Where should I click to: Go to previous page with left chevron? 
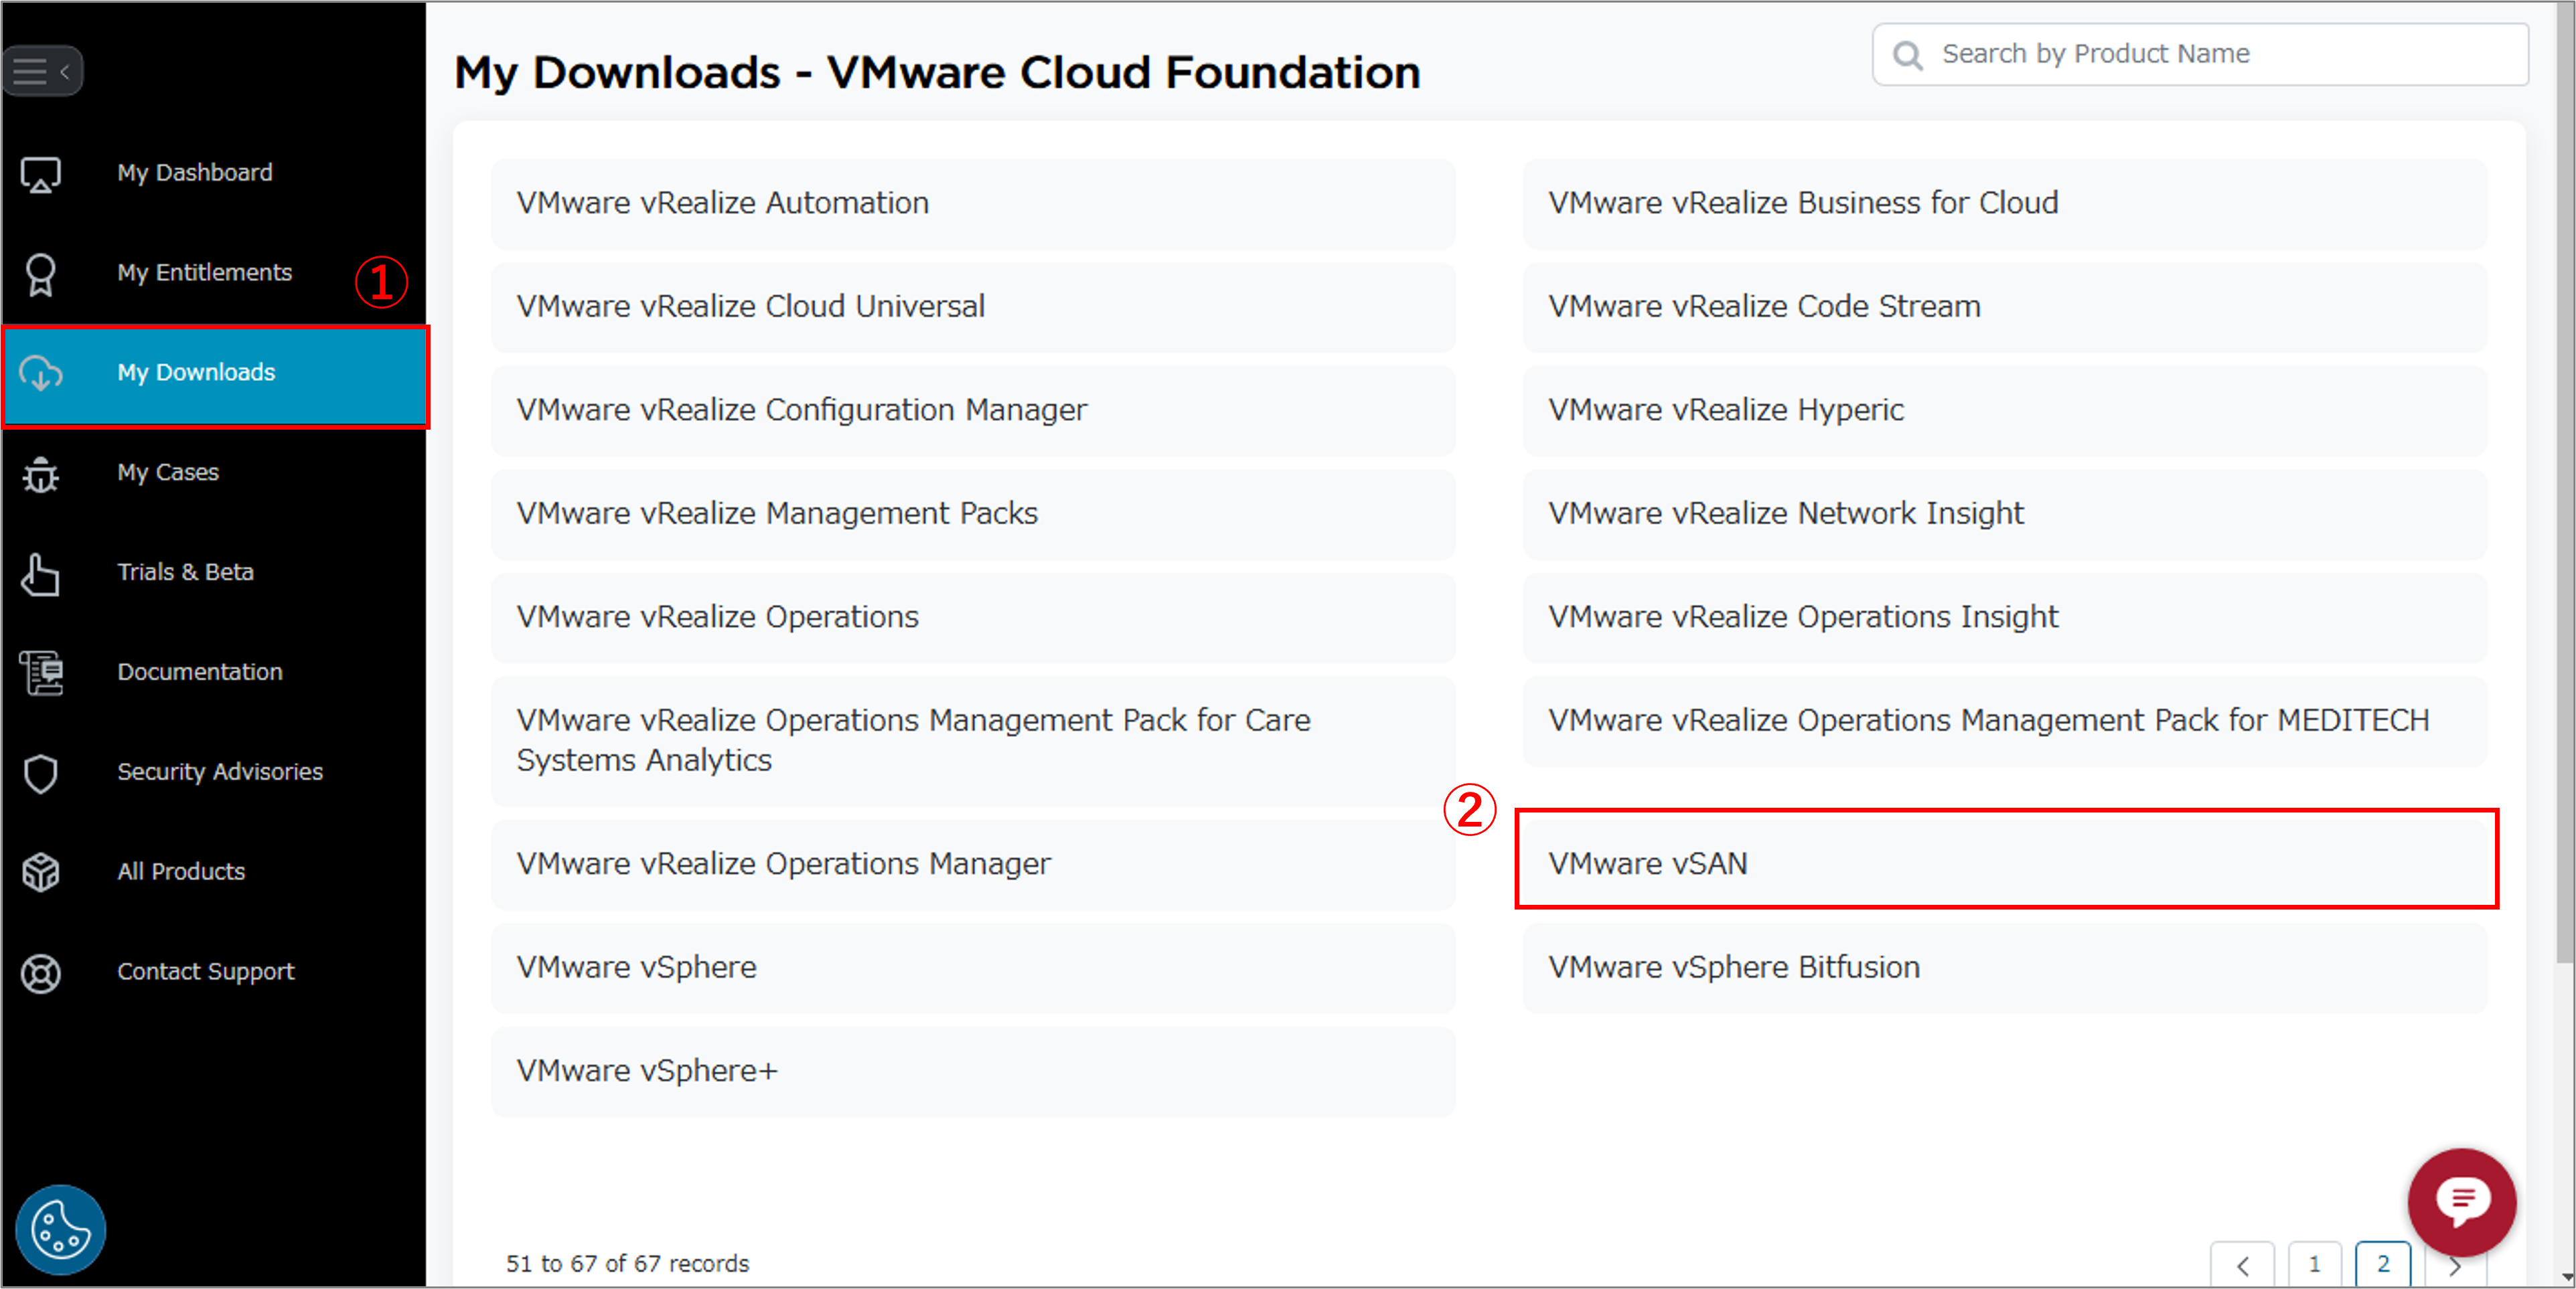pyautogui.click(x=2243, y=1265)
